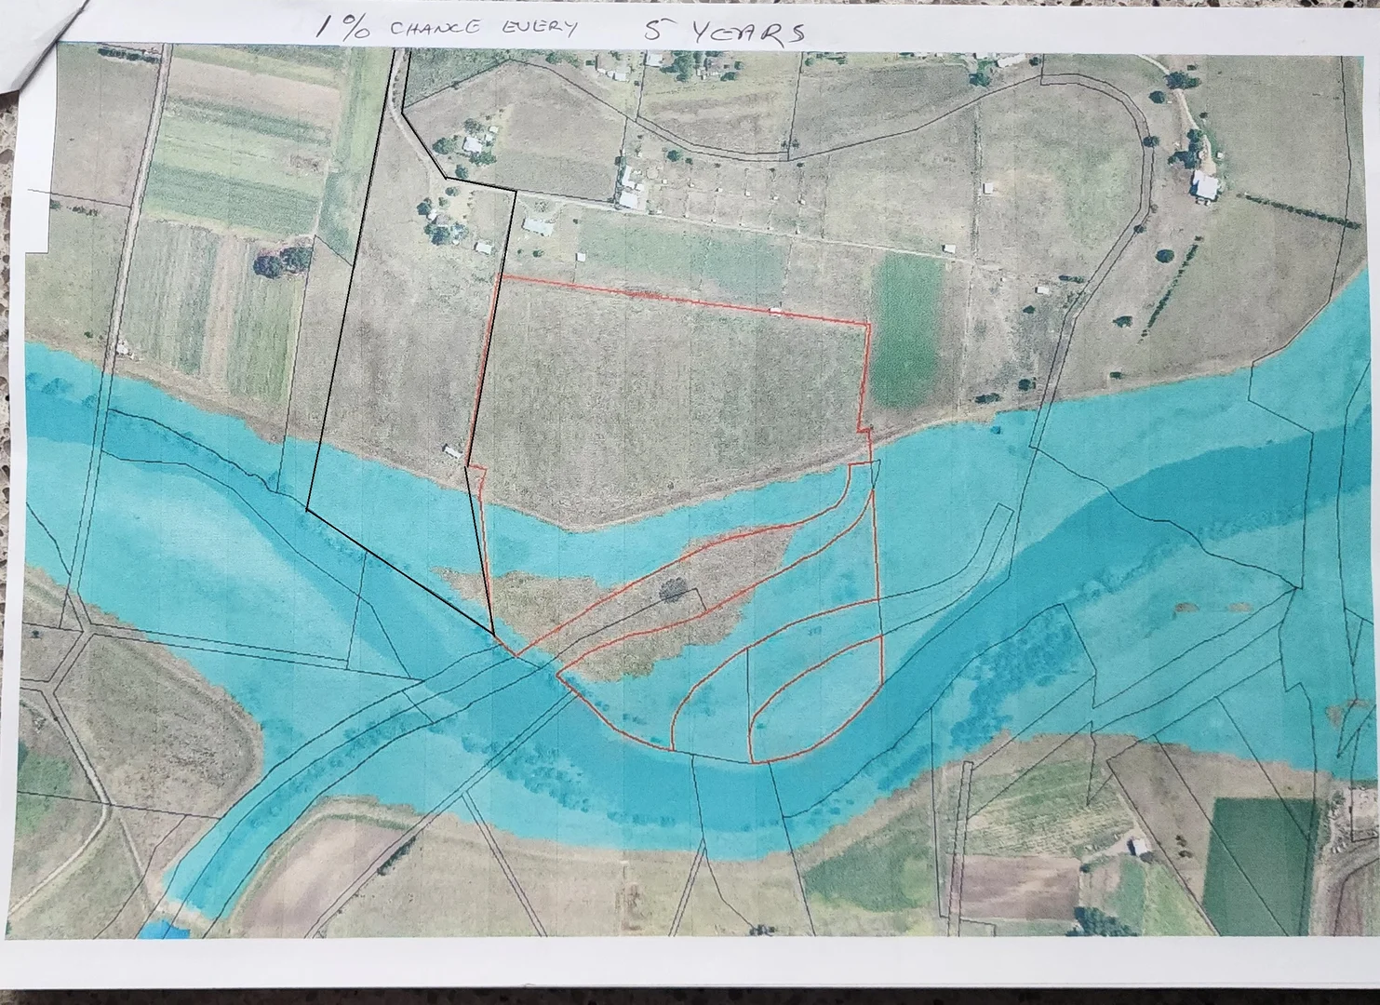Click the house with the long roof north of the red boundary
The image size is (1380, 1005).
click(x=538, y=226)
